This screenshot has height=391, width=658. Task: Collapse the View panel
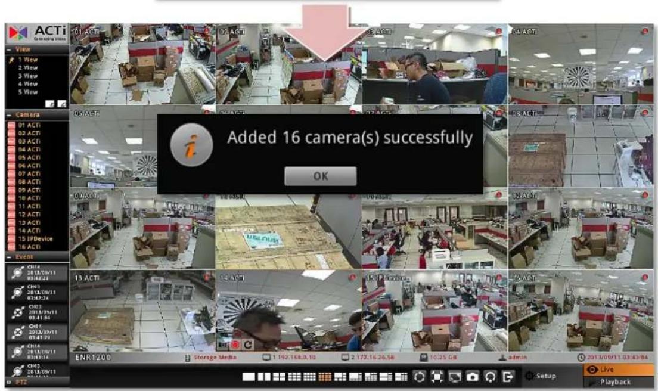[9, 50]
